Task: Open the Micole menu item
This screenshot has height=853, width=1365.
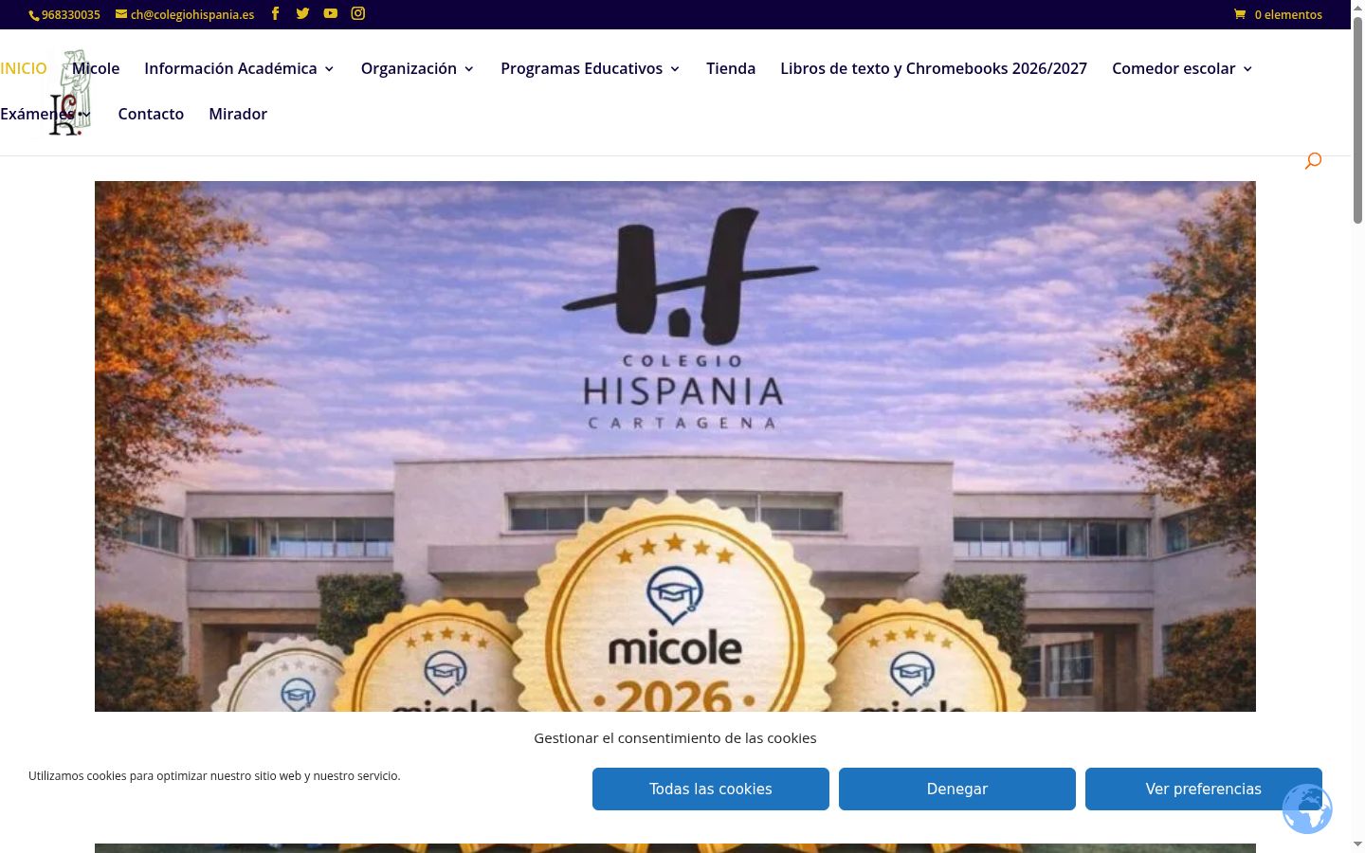Action: [96, 68]
